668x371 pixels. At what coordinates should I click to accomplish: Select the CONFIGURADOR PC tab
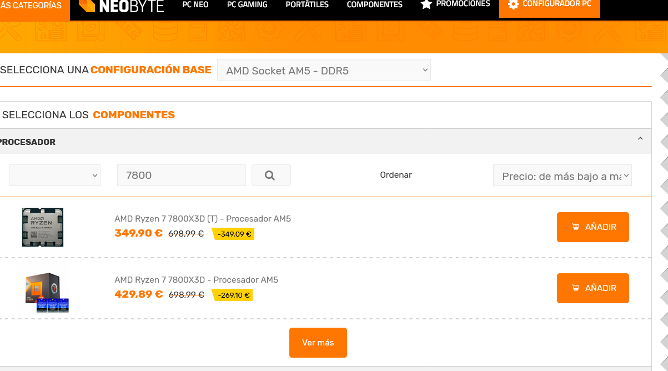(550, 8)
